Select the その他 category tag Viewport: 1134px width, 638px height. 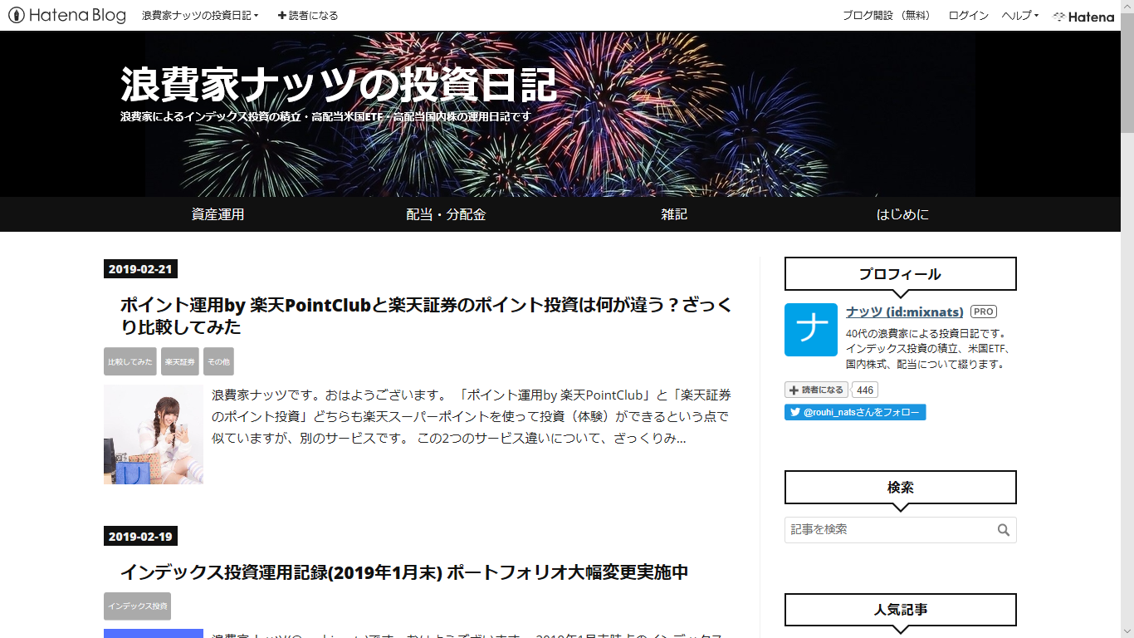pyautogui.click(x=218, y=361)
